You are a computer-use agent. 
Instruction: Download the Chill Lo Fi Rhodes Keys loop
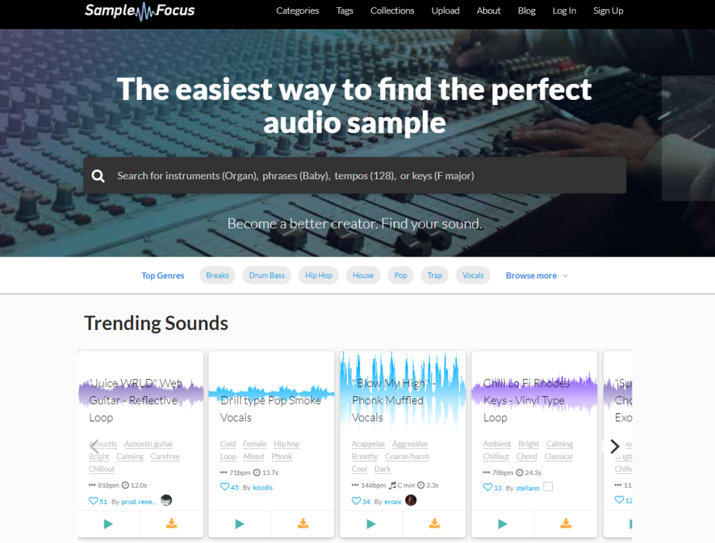[565, 524]
